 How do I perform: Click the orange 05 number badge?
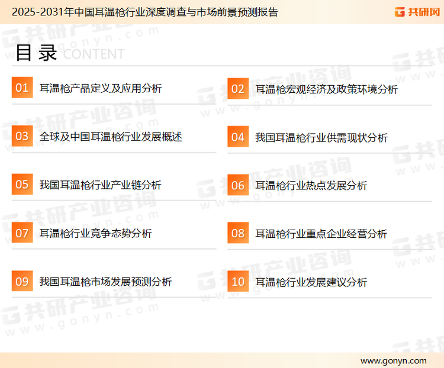pyautogui.click(x=22, y=184)
